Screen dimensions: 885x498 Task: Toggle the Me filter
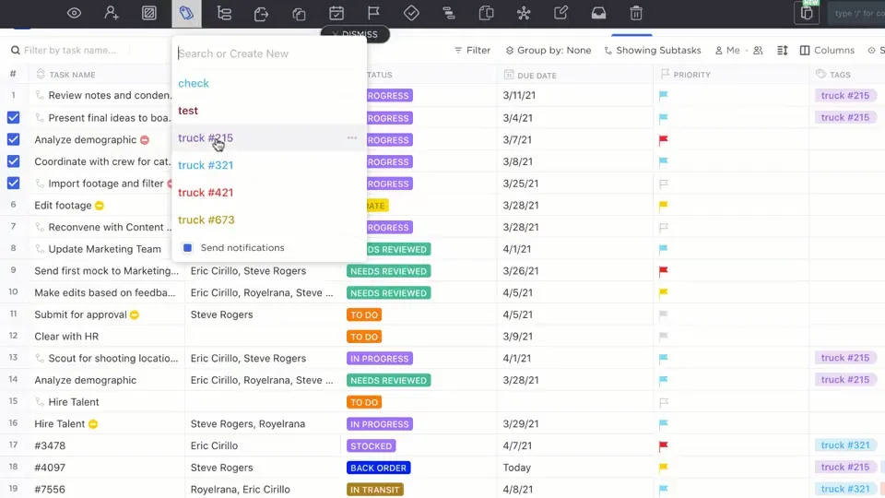click(727, 50)
